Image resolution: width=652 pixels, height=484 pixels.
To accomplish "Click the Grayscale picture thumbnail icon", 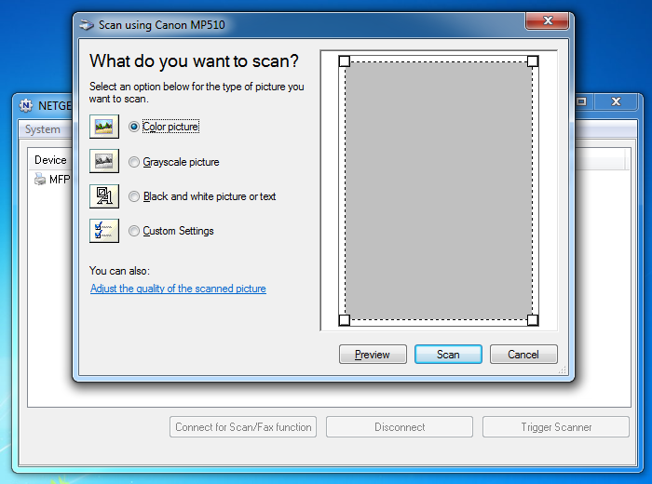I will point(104,161).
